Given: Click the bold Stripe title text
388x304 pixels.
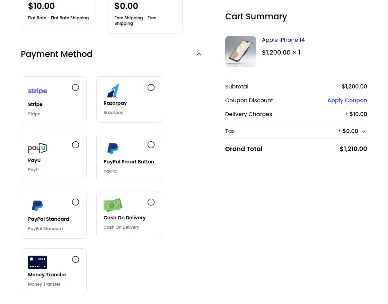Looking at the screenshot, I should pos(35,104).
